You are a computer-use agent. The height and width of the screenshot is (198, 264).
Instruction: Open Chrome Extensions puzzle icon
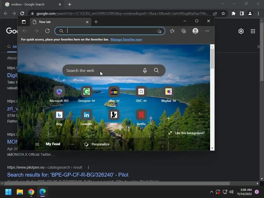pyautogui.click(x=233, y=13)
